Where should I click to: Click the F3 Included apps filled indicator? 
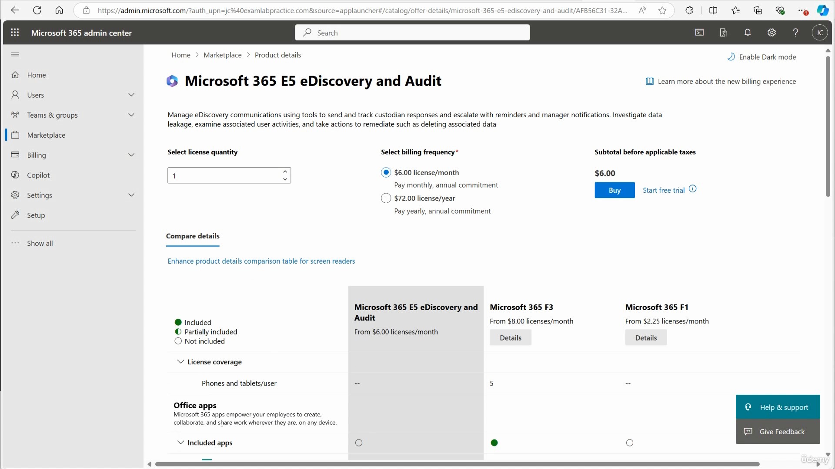[494, 443]
